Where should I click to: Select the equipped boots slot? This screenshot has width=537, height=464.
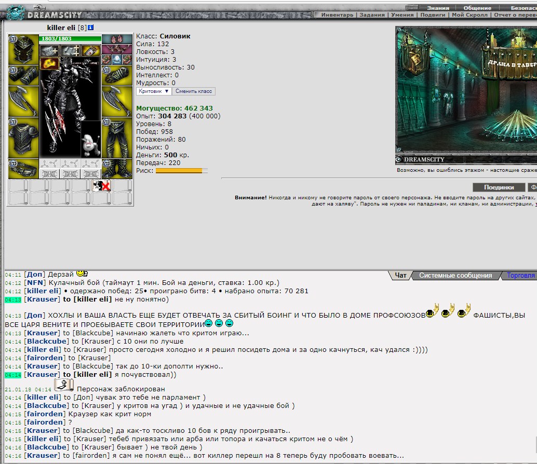[x=117, y=169]
